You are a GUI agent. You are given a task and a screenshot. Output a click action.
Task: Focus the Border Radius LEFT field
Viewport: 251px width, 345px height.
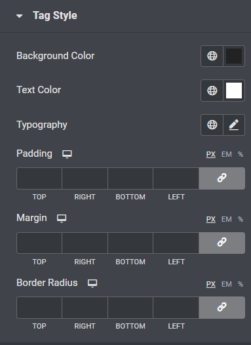pyautogui.click(x=176, y=308)
